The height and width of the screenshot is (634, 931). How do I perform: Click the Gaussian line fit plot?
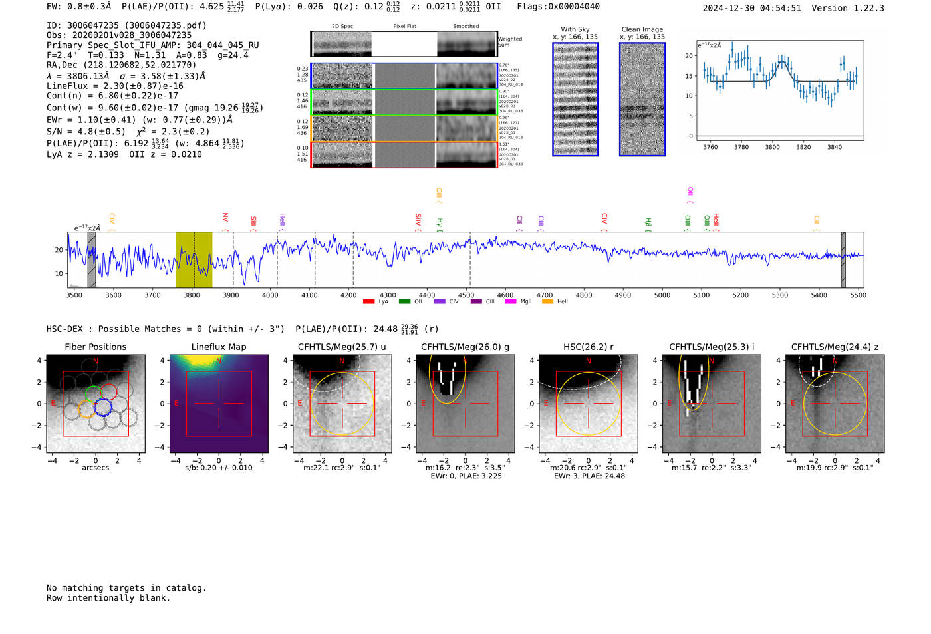point(779,90)
